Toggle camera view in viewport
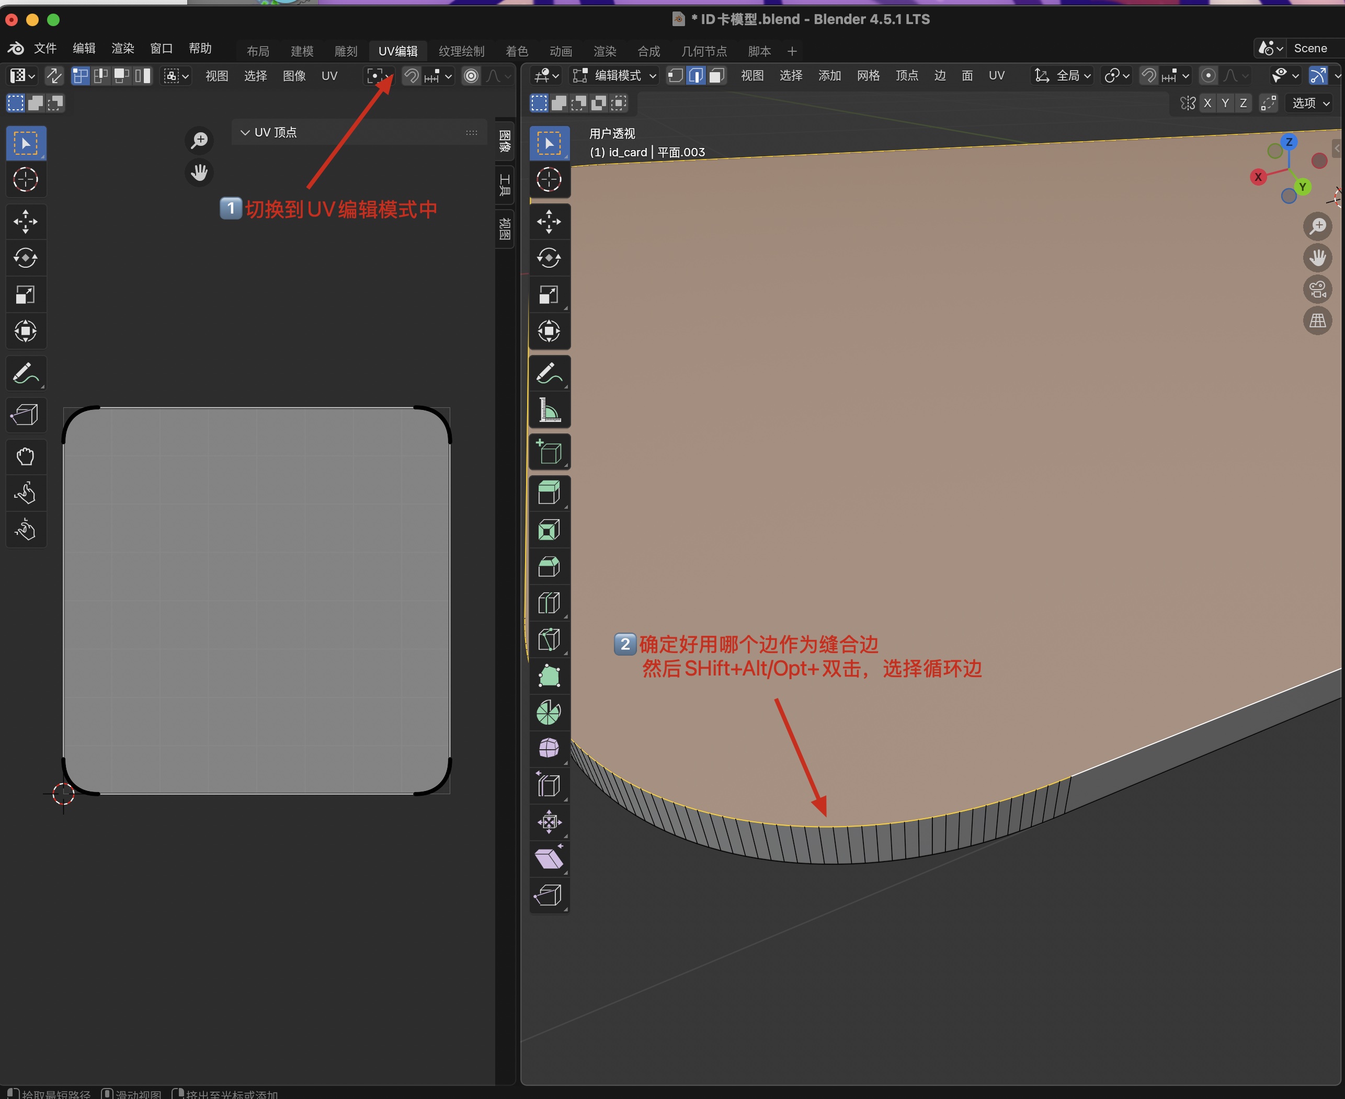Image resolution: width=1345 pixels, height=1099 pixels. tap(1317, 289)
